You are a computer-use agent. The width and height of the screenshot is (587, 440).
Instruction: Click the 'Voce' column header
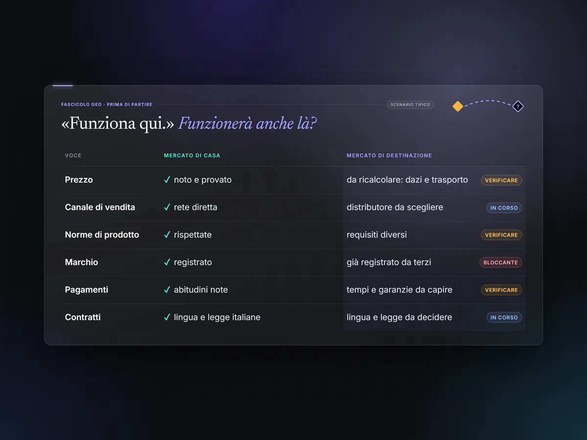pos(73,155)
